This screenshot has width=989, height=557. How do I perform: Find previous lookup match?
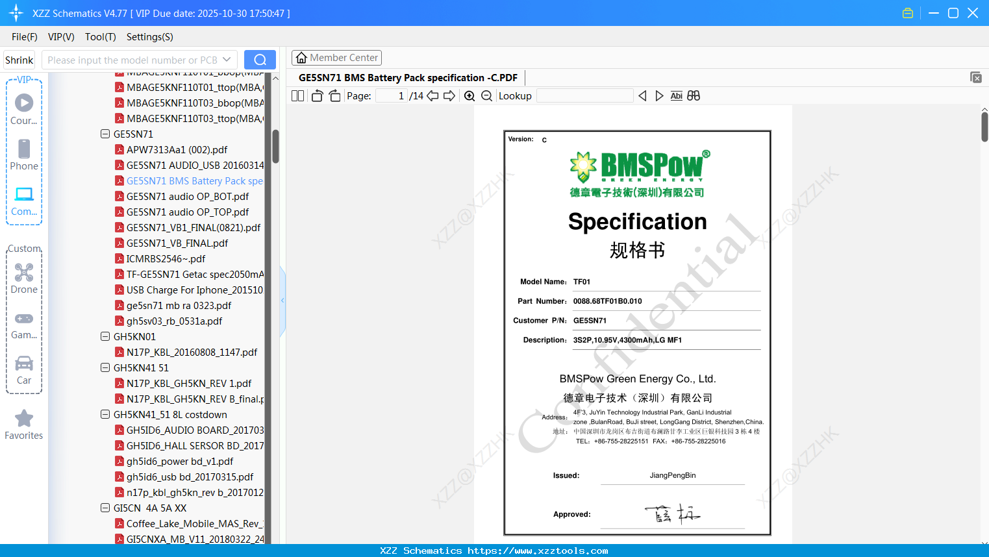pos(642,96)
